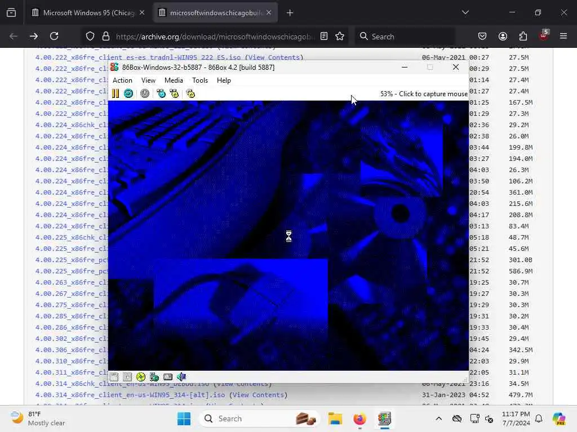This screenshot has width=577, height=432.
Task: Expand the list all tabs dropdown
Action: point(465,12)
